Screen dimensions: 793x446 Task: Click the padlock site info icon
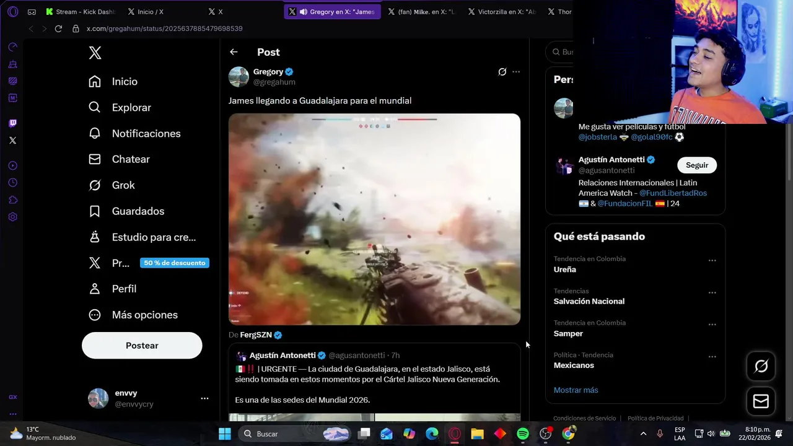76,28
